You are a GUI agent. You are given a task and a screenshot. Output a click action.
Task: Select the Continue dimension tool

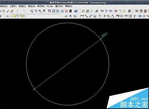point(126,16)
